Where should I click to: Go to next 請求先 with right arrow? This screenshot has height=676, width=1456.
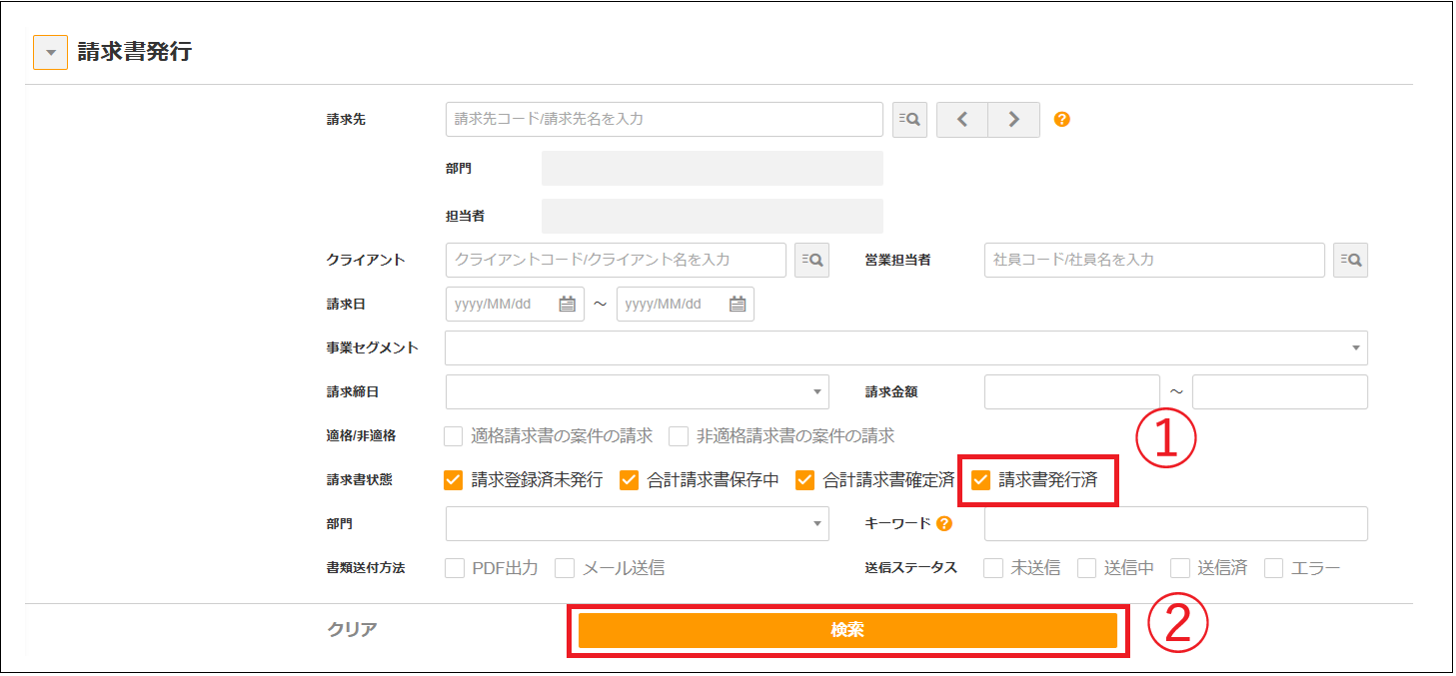[1013, 119]
